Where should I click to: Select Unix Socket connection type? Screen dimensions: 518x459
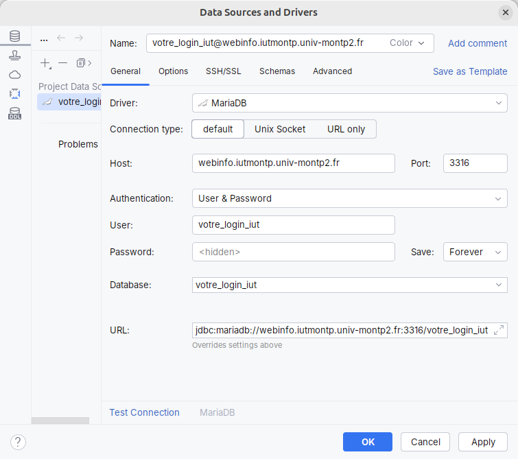click(280, 129)
